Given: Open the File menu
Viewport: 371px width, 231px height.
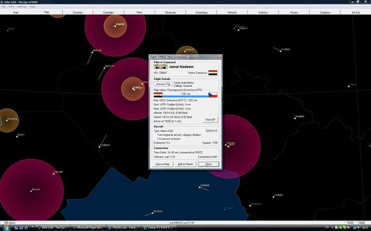Looking at the screenshot, I should click(x=4, y=7).
